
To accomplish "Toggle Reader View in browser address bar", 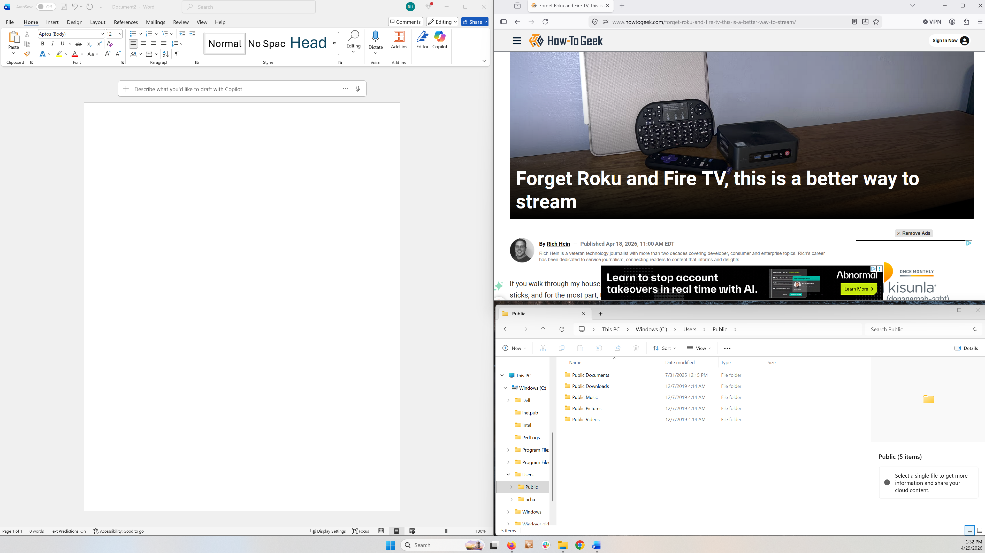I will tap(854, 22).
